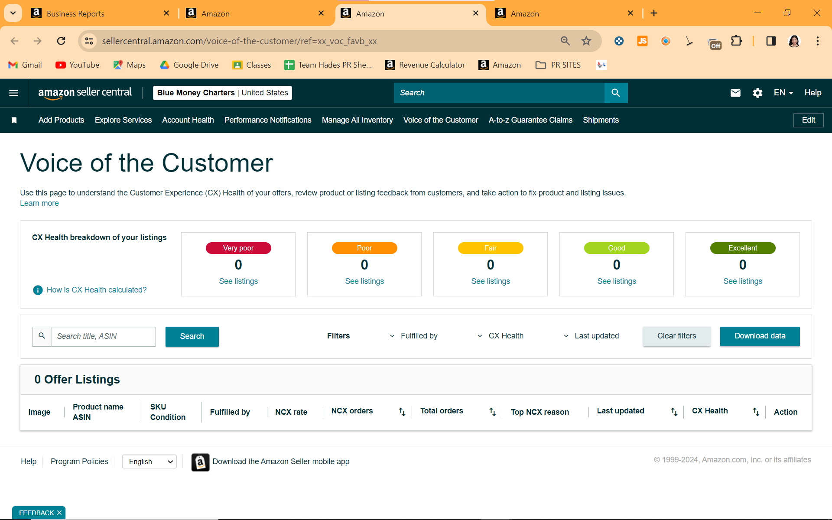This screenshot has height=520, width=832.
Task: Open Add Products in navigation bar
Action: tap(61, 120)
